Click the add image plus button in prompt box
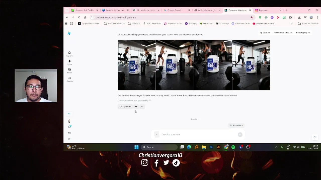 click(x=156, y=134)
